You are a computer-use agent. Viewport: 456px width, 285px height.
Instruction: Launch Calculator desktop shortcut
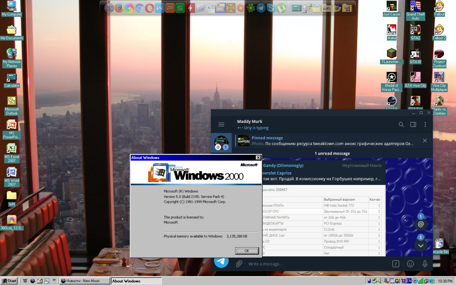(x=12, y=80)
